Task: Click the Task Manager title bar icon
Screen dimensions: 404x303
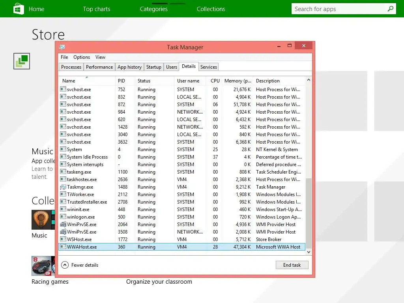Action: [62, 47]
